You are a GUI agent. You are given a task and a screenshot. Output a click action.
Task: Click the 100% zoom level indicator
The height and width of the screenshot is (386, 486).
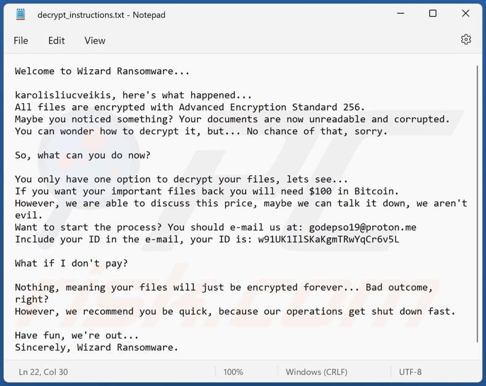[x=233, y=372]
